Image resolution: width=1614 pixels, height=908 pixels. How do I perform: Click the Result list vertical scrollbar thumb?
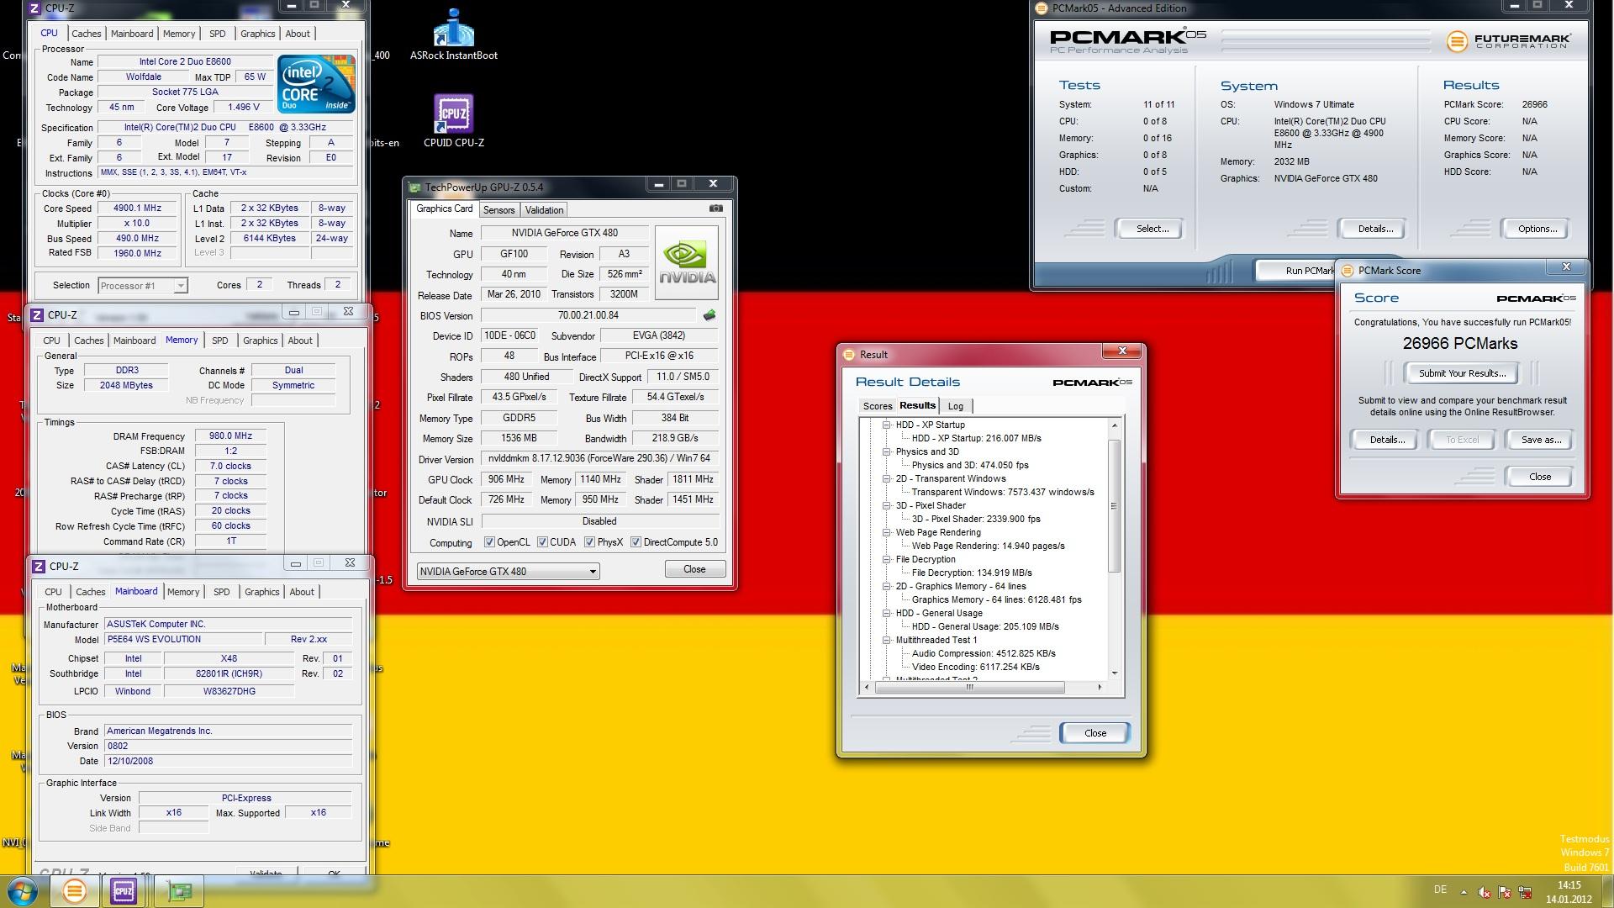pos(1114,506)
